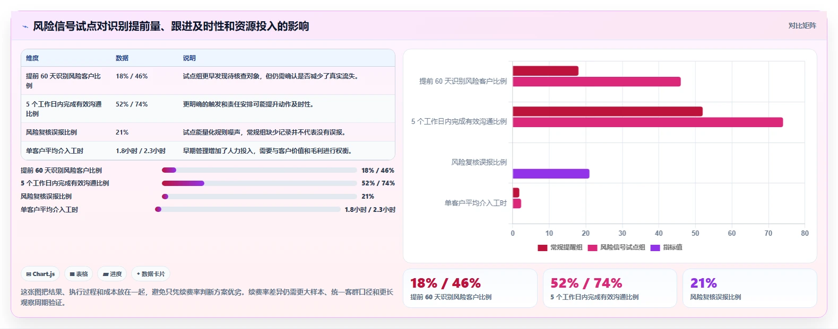This screenshot has height=329, width=838.
Task: Click the 18% / 46% data card
Action: 470,288
